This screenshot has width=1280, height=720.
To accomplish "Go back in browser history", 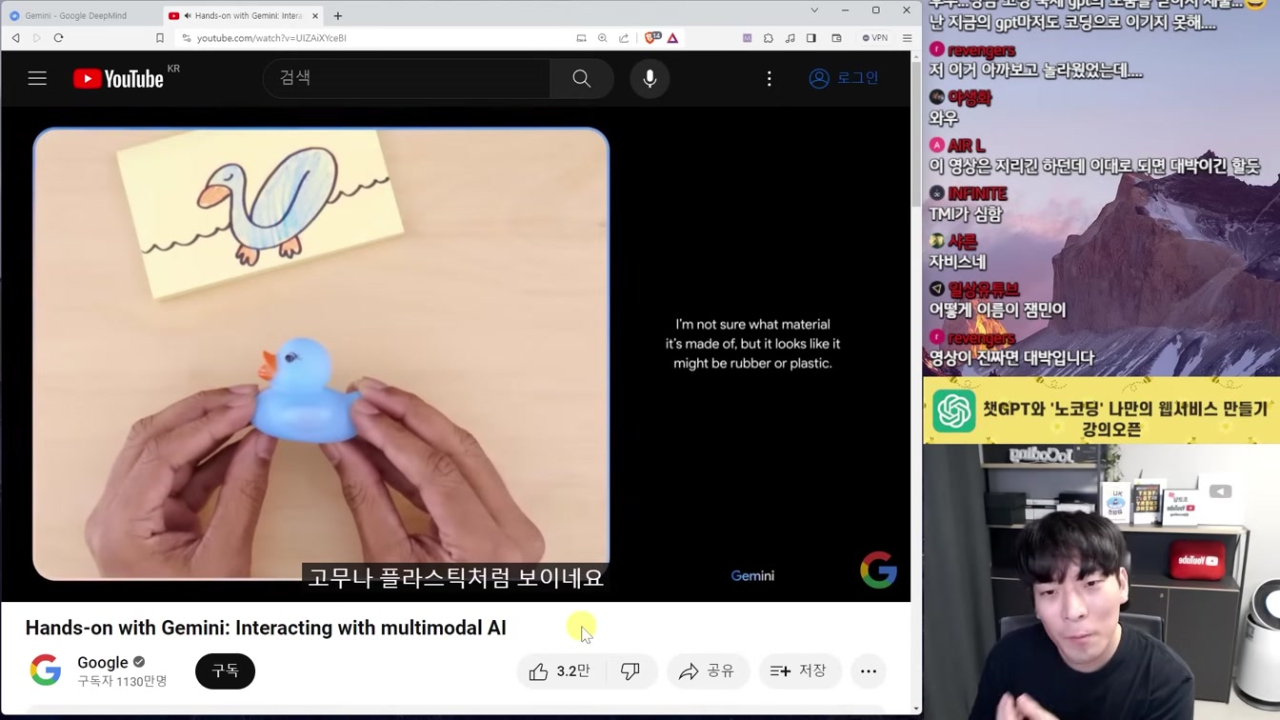I will [15, 38].
